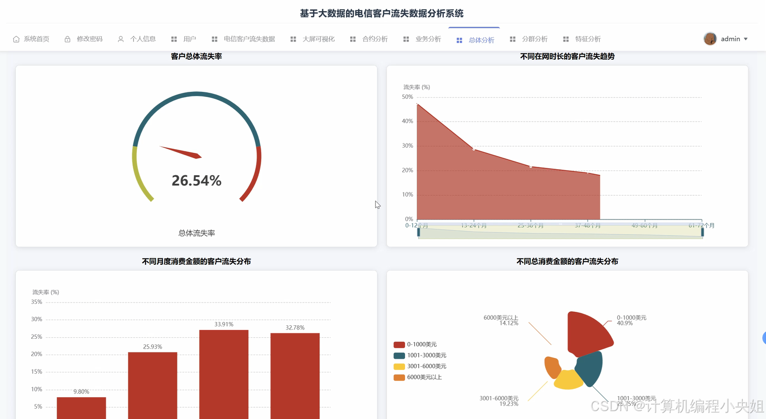The image size is (766, 419).
Task: Click the person icon for 个人信息
Action: pyautogui.click(x=121, y=39)
